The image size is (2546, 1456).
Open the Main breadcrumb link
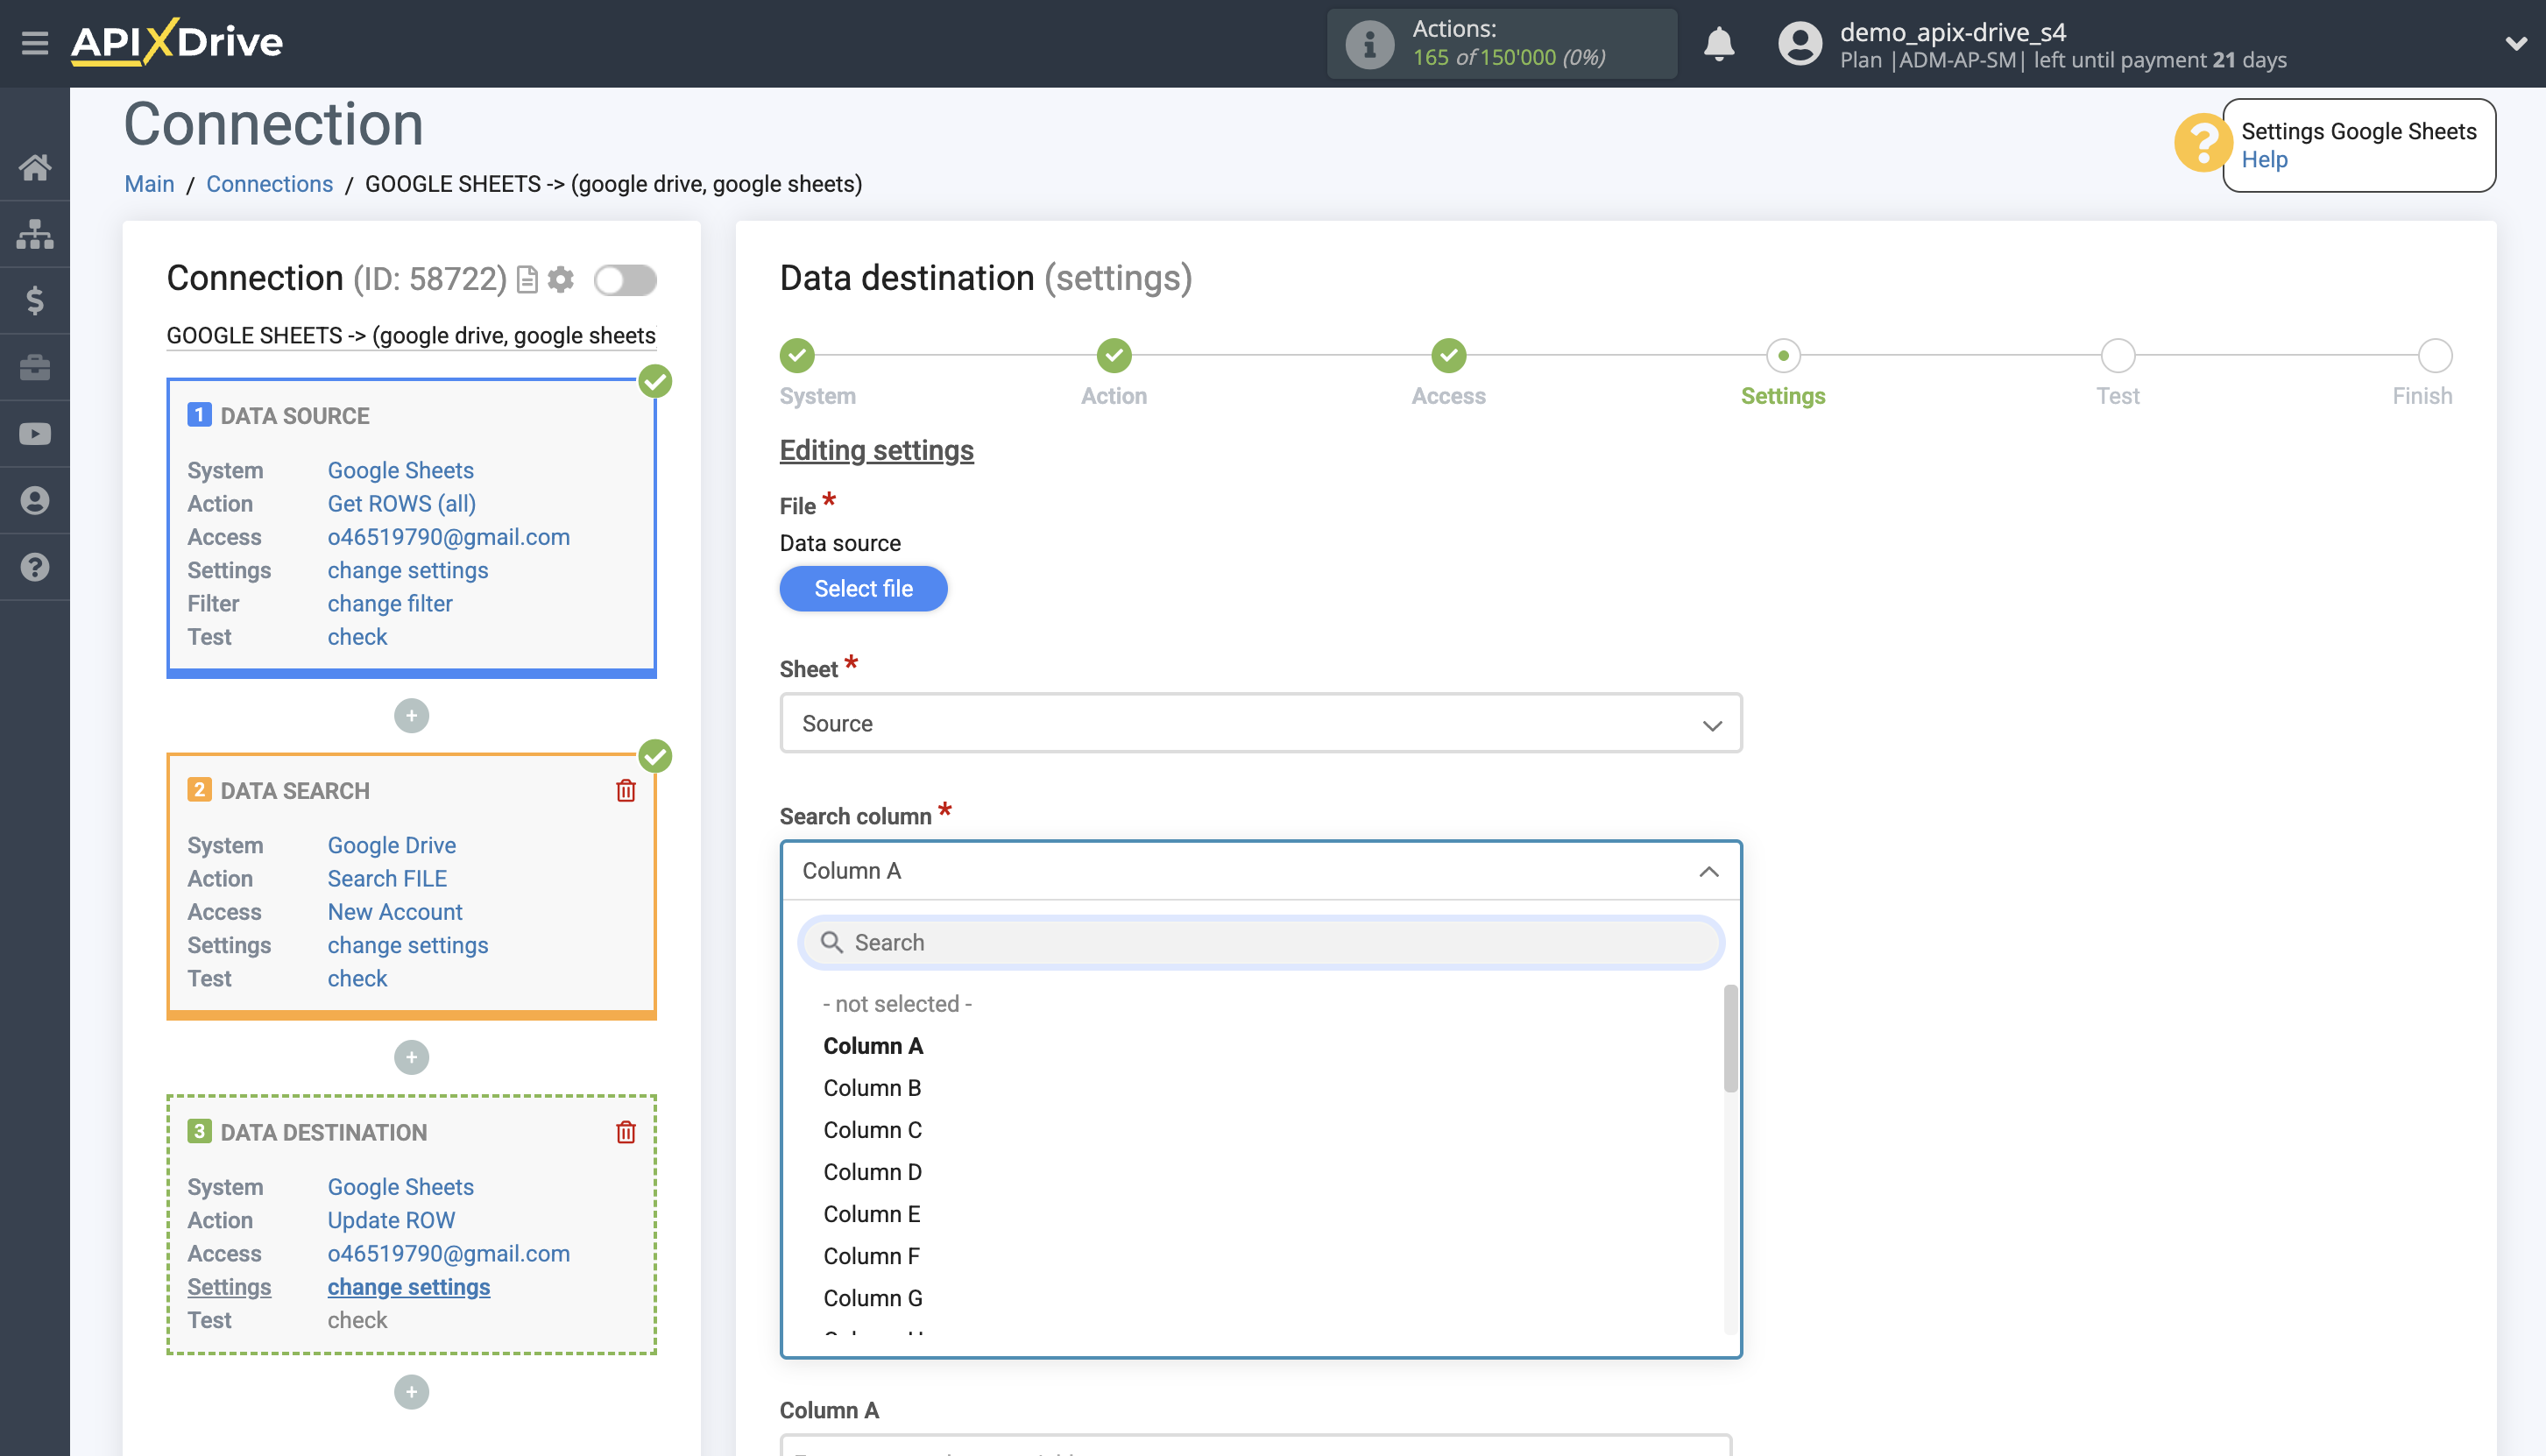(149, 184)
